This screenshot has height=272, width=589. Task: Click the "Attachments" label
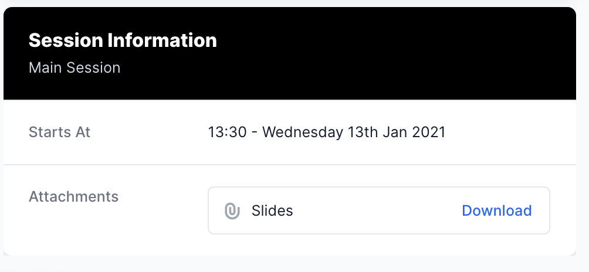(73, 196)
